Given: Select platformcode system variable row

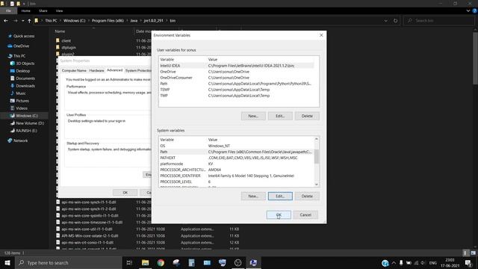Looking at the screenshot, I should point(237,164).
